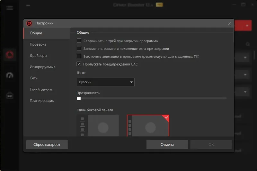Viewport: 257px width, 171px height.
Task: Close the Настройки dialog with X
Action: [x=229, y=23]
